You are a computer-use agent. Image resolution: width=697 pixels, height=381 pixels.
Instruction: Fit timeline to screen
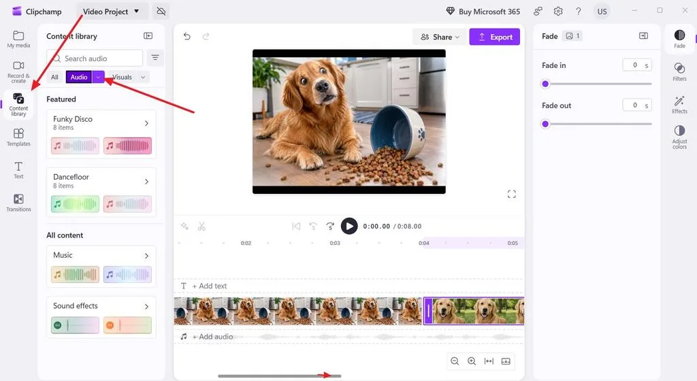click(x=489, y=361)
